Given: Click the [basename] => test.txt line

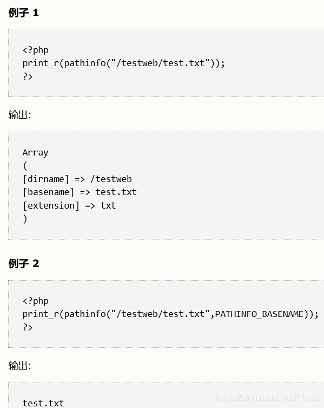Looking at the screenshot, I should pyautogui.click(x=80, y=192).
